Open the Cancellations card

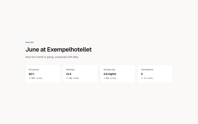[x=155, y=74]
